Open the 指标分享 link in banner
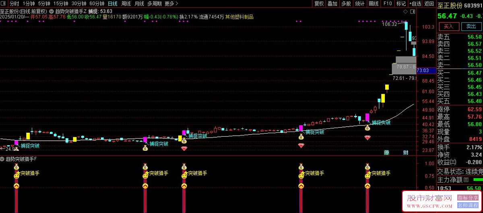This screenshot has height=213, width=483. point(468,198)
